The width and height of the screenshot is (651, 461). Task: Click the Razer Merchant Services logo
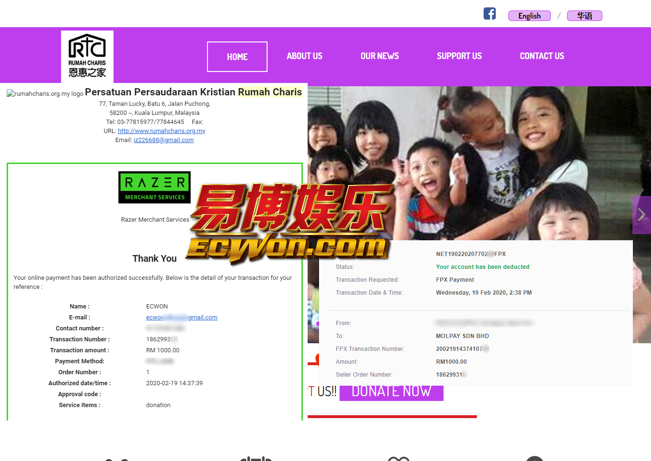pyautogui.click(x=155, y=187)
